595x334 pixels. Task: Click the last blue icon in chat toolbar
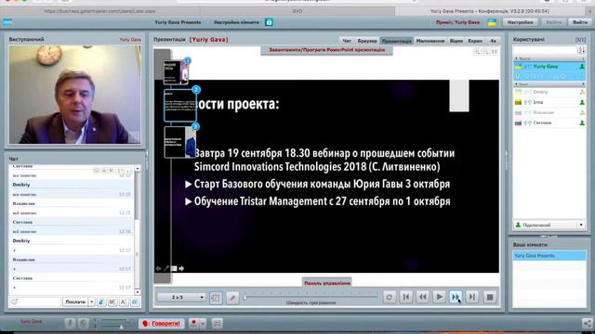[x=135, y=302]
